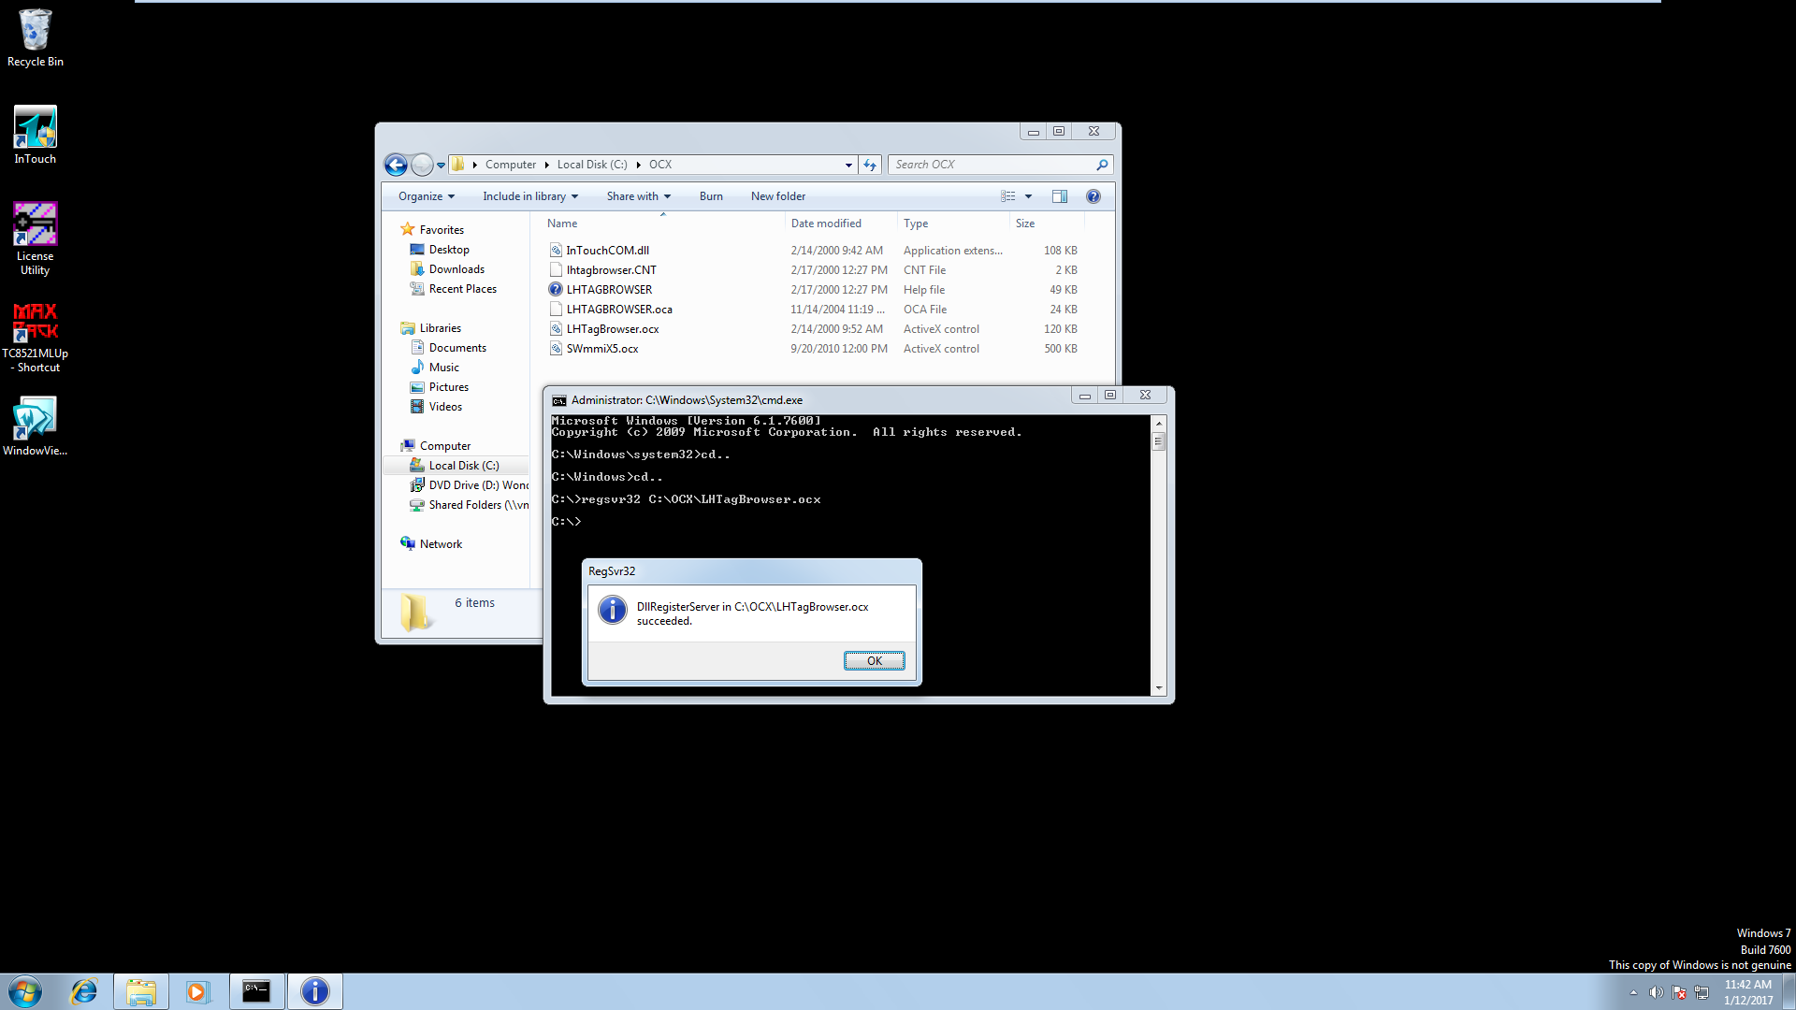Click the Explorer Forward arrow button
1796x1010 pixels.
tap(422, 165)
